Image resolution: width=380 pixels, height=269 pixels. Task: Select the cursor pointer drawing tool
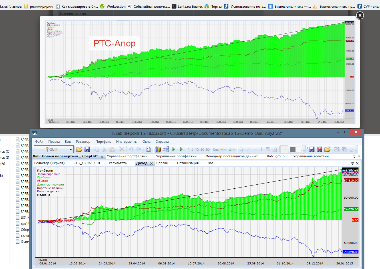click(242, 149)
